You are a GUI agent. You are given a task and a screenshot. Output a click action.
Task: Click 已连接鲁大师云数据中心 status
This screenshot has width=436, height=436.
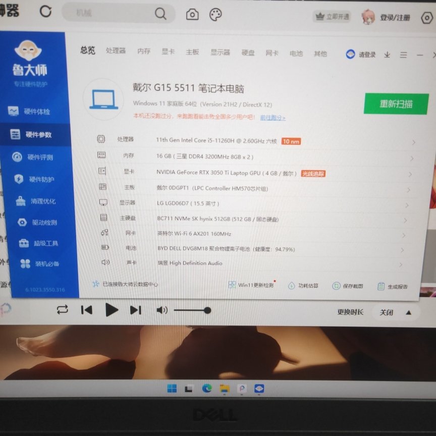[125, 284]
